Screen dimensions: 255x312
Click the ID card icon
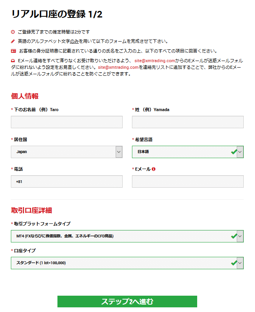click(x=13, y=51)
